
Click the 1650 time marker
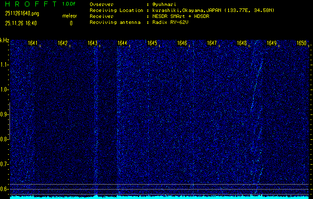(x=302, y=43)
